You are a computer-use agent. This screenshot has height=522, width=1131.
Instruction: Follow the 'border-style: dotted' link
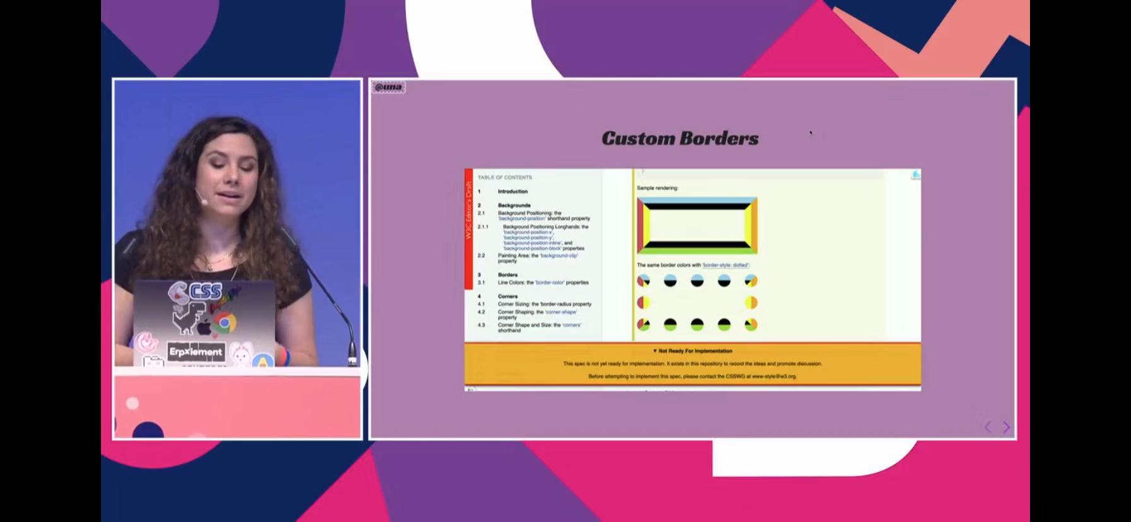726,265
